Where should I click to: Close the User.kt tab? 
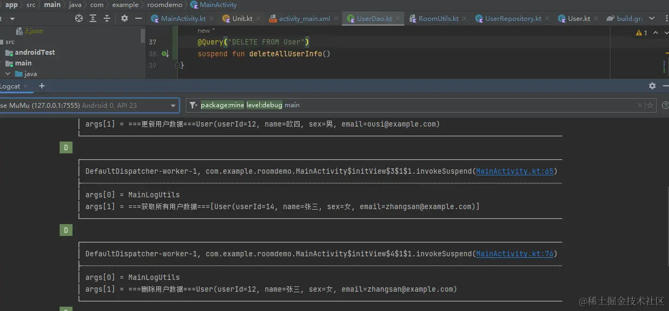597,18
